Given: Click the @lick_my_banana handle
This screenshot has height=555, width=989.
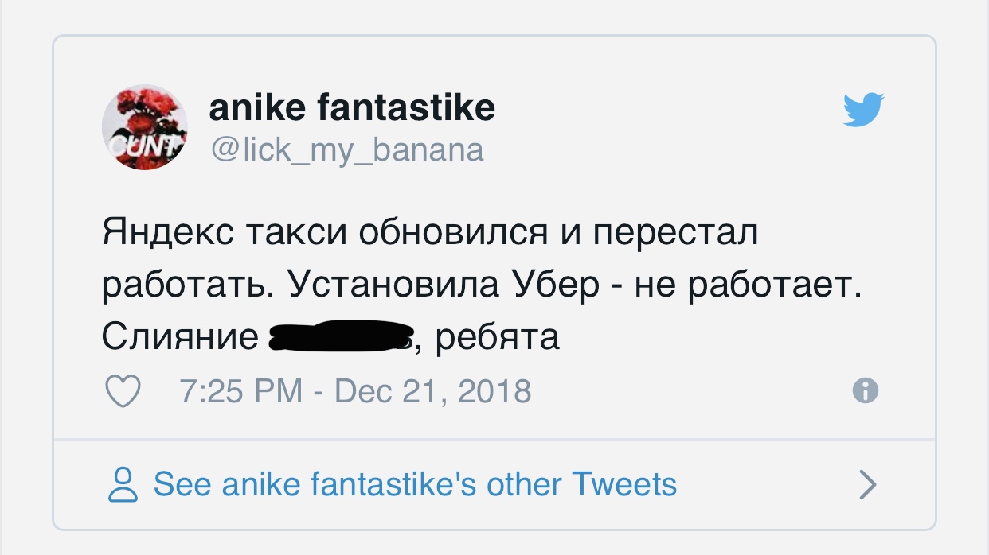Looking at the screenshot, I should coord(346,149).
